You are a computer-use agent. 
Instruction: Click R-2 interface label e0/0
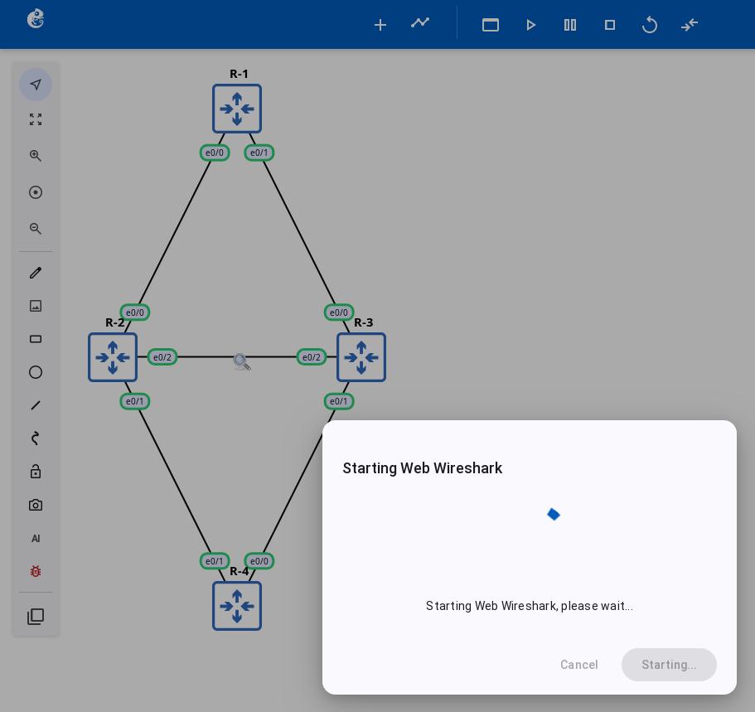tap(135, 312)
